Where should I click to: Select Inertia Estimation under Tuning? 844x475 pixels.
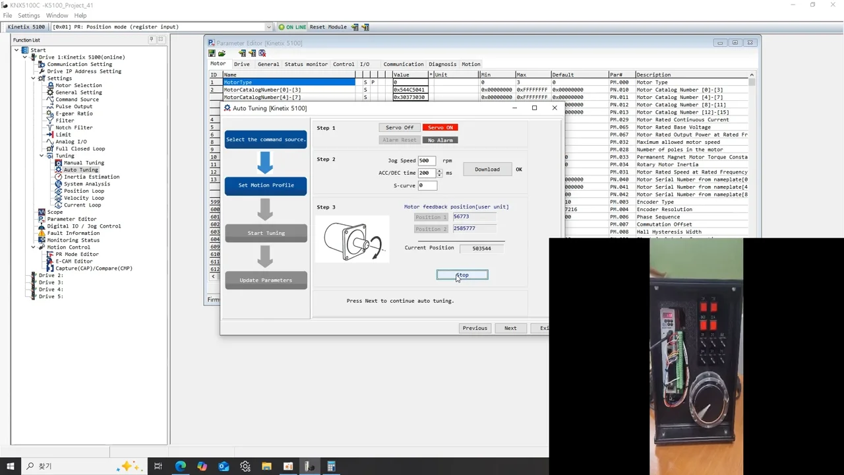(x=91, y=177)
